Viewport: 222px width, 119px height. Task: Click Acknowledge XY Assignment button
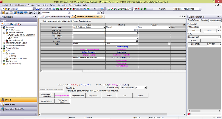47,96
